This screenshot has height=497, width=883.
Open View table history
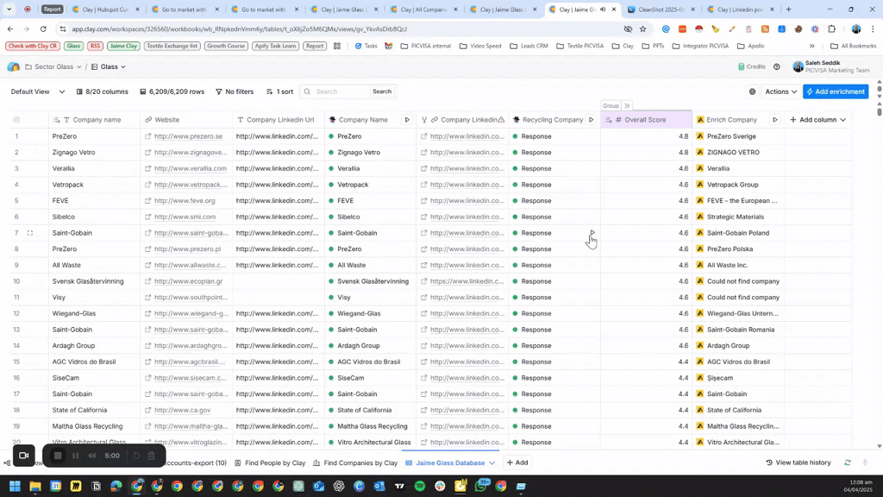(x=798, y=462)
